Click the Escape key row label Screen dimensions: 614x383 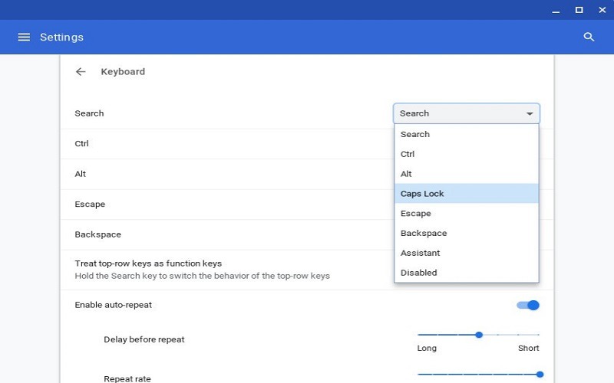[90, 204]
